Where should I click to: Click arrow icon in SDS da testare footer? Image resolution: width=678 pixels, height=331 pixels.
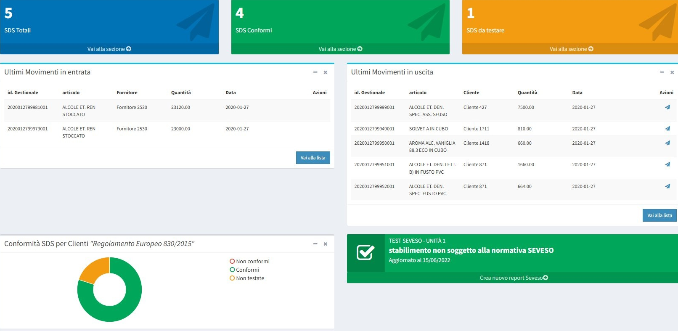pyautogui.click(x=591, y=49)
